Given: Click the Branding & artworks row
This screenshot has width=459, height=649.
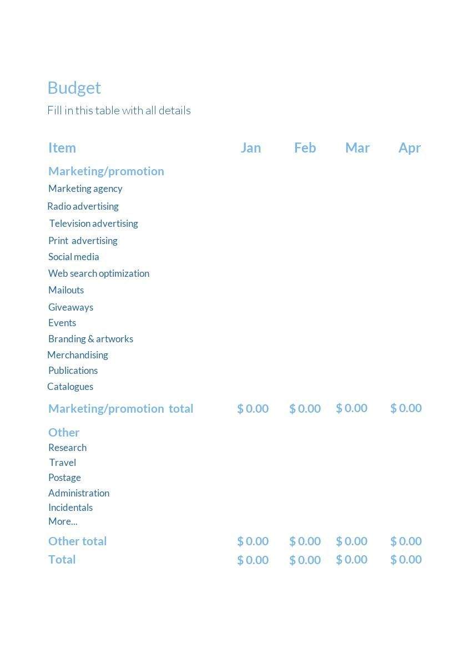Looking at the screenshot, I should pos(90,339).
